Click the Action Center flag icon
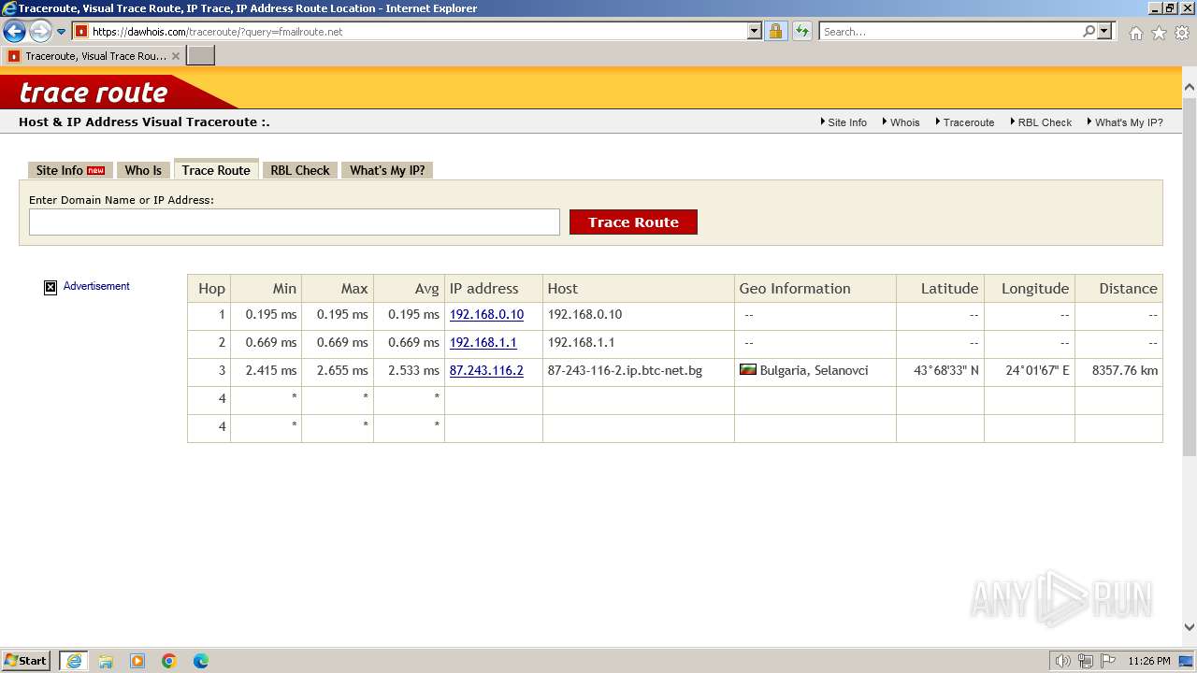Image resolution: width=1197 pixels, height=673 pixels. (1108, 661)
